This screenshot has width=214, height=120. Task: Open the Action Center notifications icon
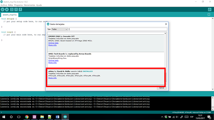[x=209, y=117]
